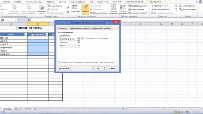Click the dialog help question mark
This screenshot has height=114, width=203.
[x=110, y=22]
